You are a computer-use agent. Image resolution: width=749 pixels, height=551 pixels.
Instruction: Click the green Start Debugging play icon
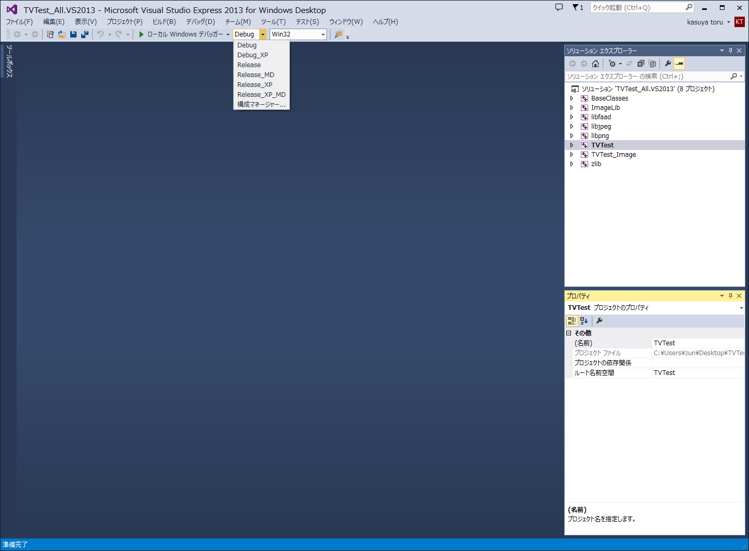point(141,34)
